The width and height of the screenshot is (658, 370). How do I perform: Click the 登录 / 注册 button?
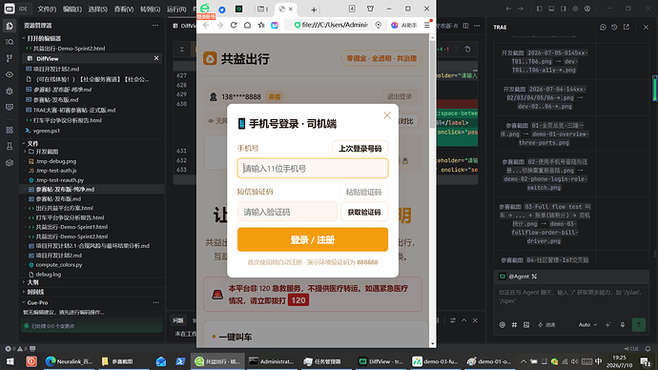[x=313, y=239]
